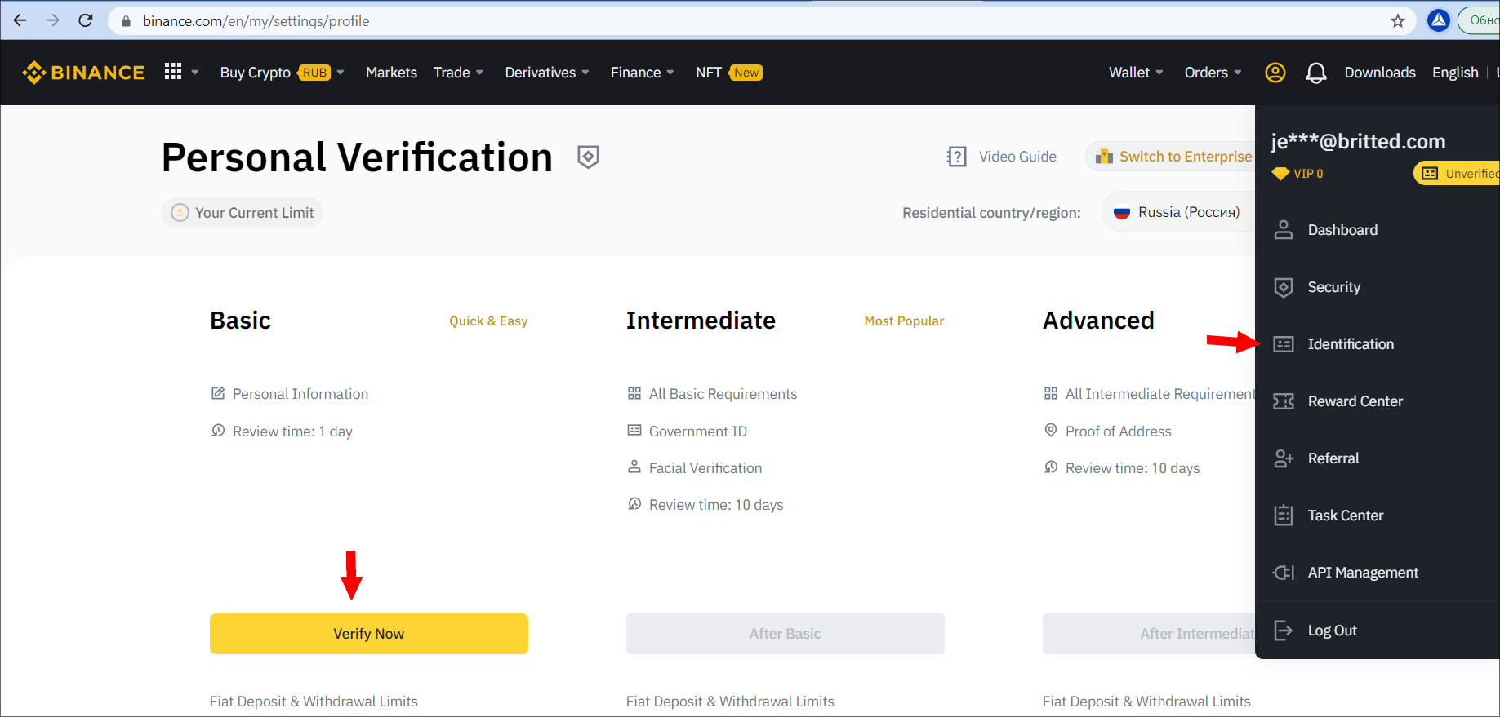Select Identification in the account menu
Screen dimensions: 1500x717
[1351, 344]
